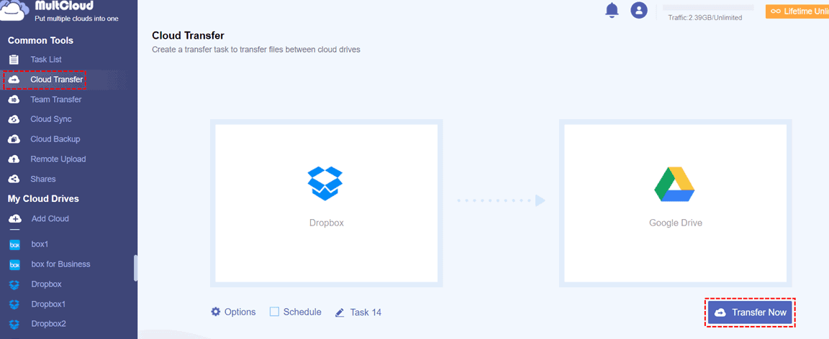Enable the Schedule checkbox

[274, 312]
